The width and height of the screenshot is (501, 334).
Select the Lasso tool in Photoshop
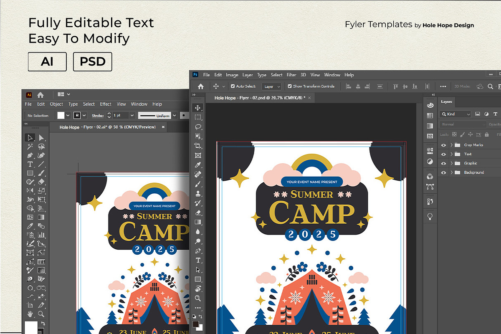(x=198, y=127)
